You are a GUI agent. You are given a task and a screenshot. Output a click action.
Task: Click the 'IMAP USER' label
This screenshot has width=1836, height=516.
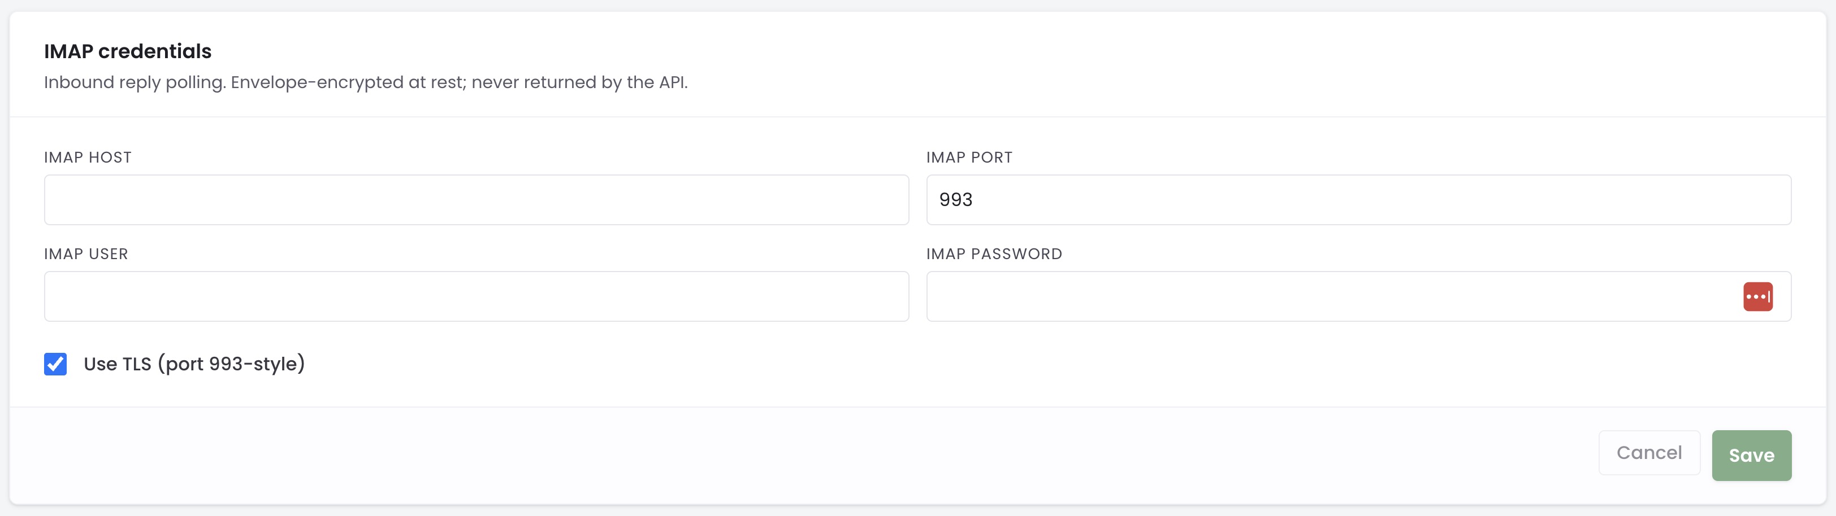point(86,254)
